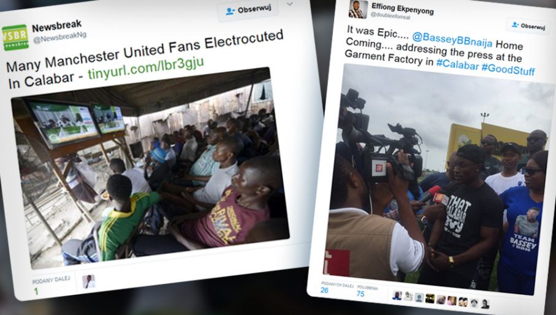
Task: Follow Newsbreak with the Obserwuj button
Action: 248,10
